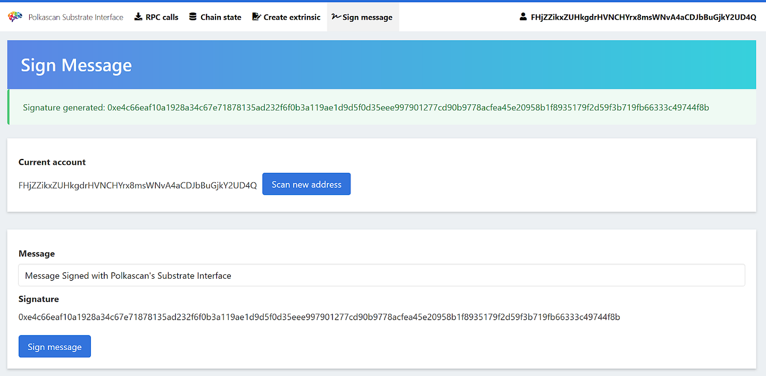Click the Chain state database icon
Image resolution: width=766 pixels, height=376 pixels.
[x=193, y=16]
